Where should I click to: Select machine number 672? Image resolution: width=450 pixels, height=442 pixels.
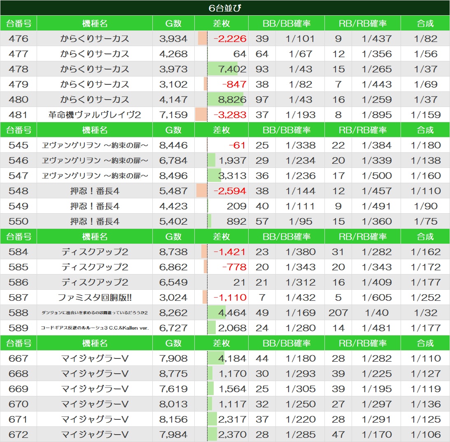[19, 434]
